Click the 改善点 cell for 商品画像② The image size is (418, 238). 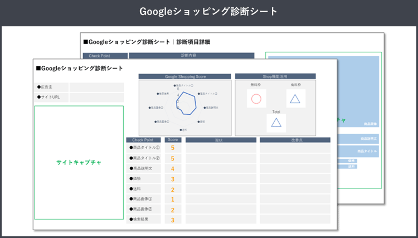click(x=295, y=209)
